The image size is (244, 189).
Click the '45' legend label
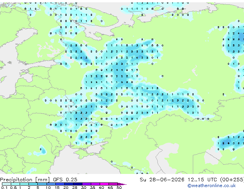110,187
